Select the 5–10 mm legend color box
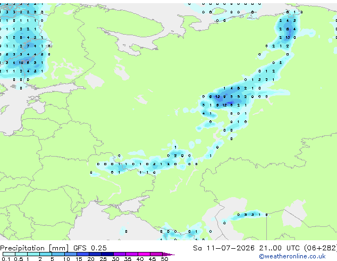 58,254
